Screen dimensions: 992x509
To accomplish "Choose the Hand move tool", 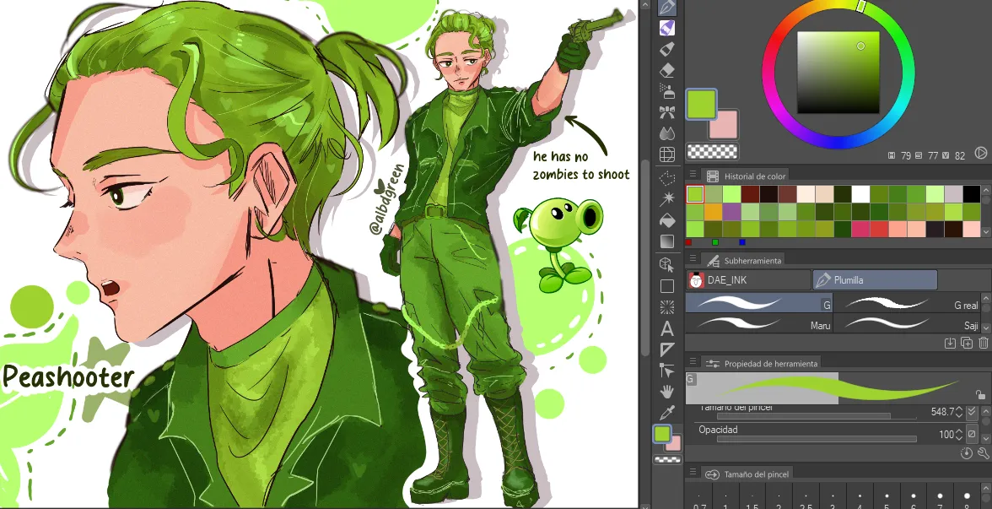I will click(666, 392).
